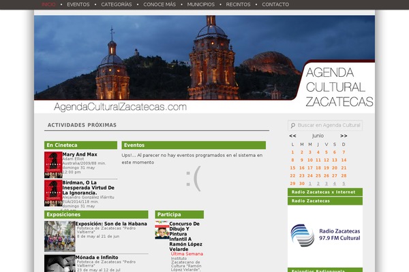
Task: Click 'Alejandro González Iñárritu' text
Action: point(88,197)
